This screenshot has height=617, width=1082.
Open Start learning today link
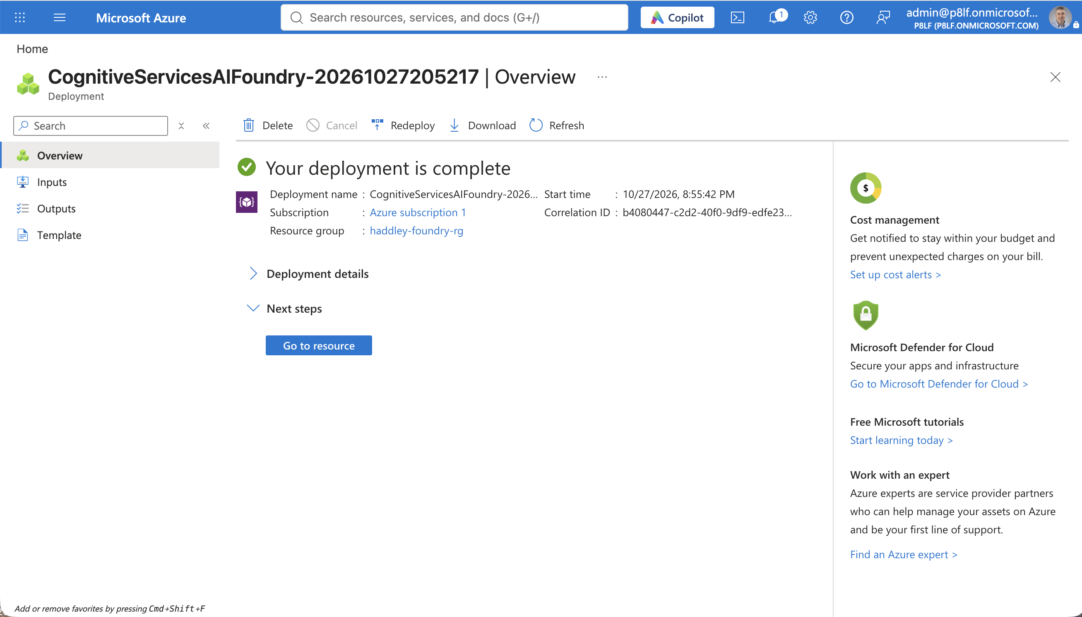(x=902, y=440)
